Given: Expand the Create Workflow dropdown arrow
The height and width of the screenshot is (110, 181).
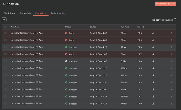Looking at the screenshot, I should click(174, 4).
